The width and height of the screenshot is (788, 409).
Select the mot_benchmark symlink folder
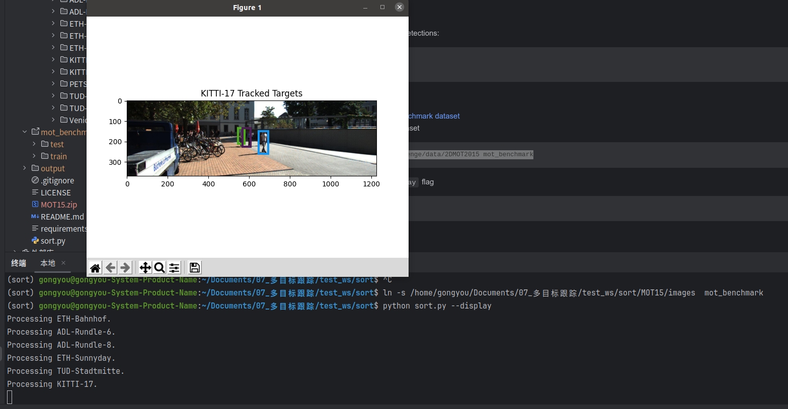pos(59,132)
